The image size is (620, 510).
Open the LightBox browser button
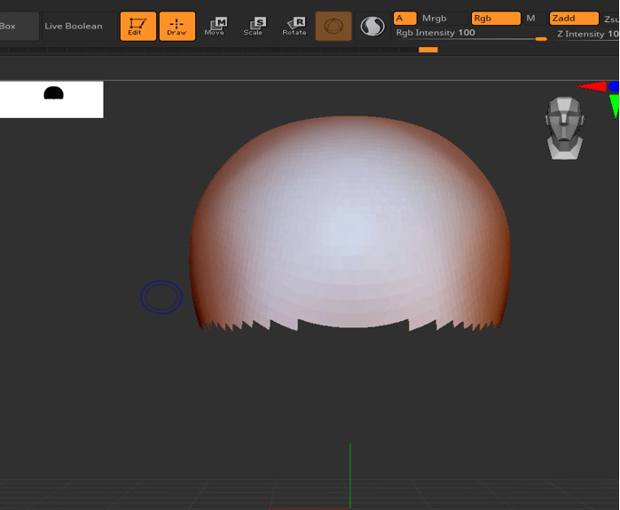[18, 26]
